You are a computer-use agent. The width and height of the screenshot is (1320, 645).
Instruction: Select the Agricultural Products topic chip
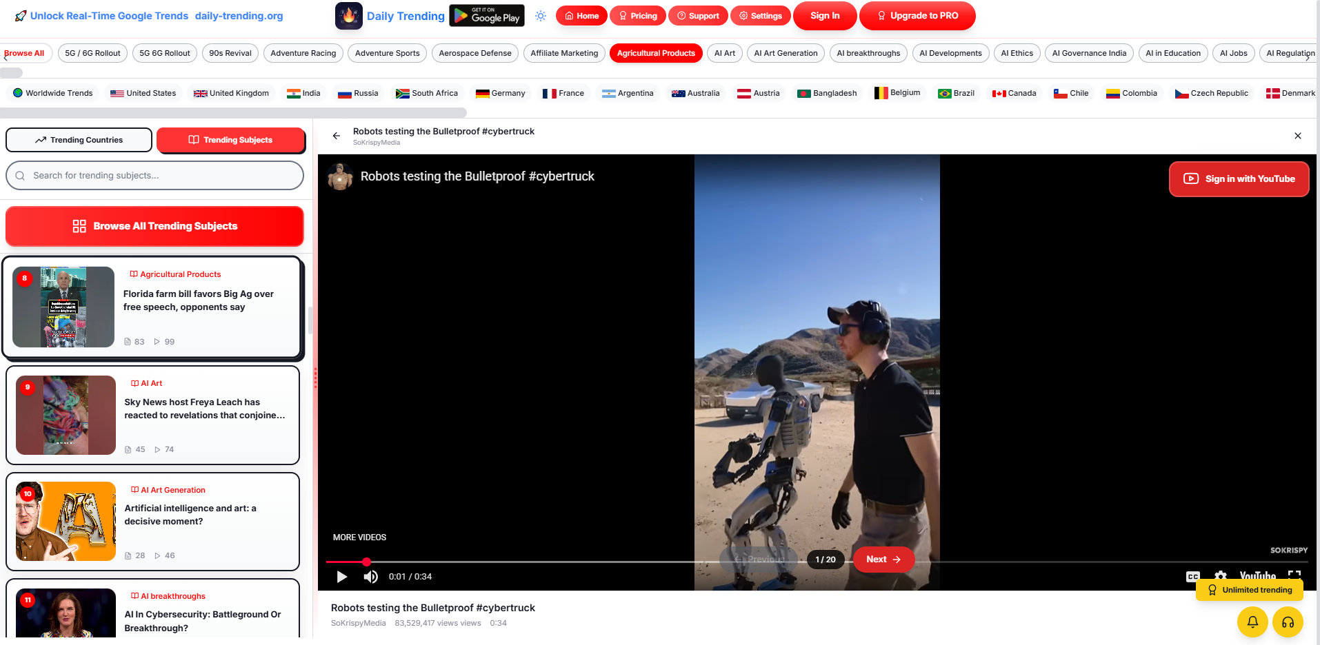(656, 53)
